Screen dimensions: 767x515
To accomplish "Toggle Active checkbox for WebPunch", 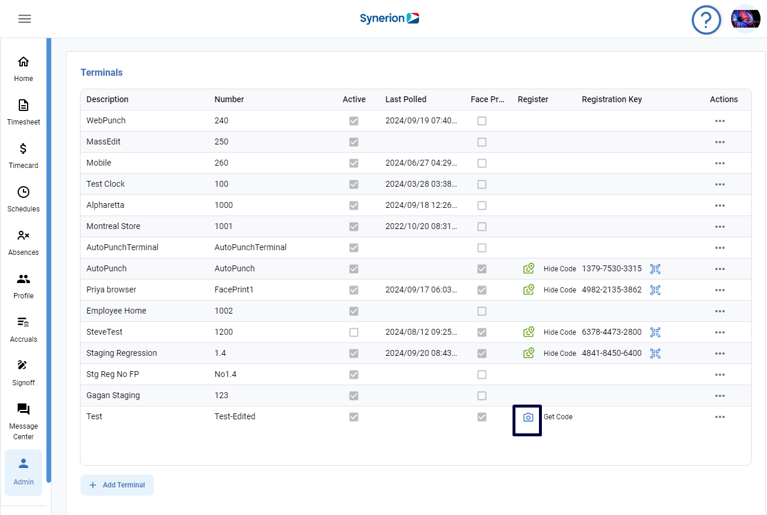I will tap(354, 121).
